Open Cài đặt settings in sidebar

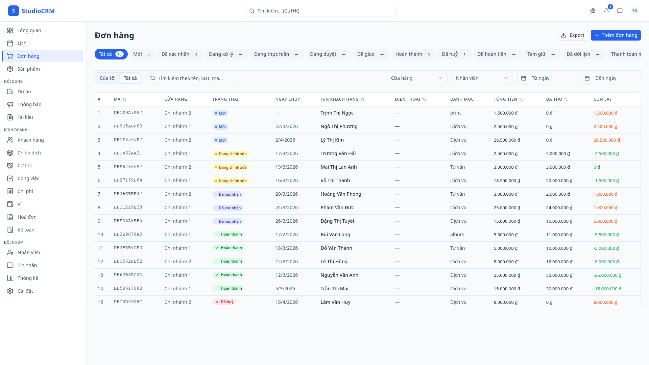click(x=25, y=291)
